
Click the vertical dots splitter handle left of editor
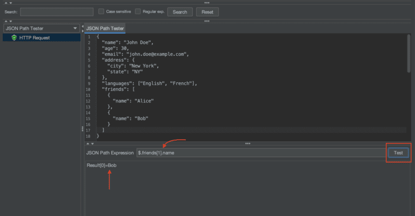click(82, 129)
